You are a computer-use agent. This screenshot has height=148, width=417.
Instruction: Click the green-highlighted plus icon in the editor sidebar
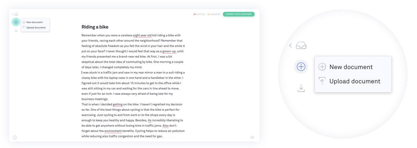click(16, 22)
